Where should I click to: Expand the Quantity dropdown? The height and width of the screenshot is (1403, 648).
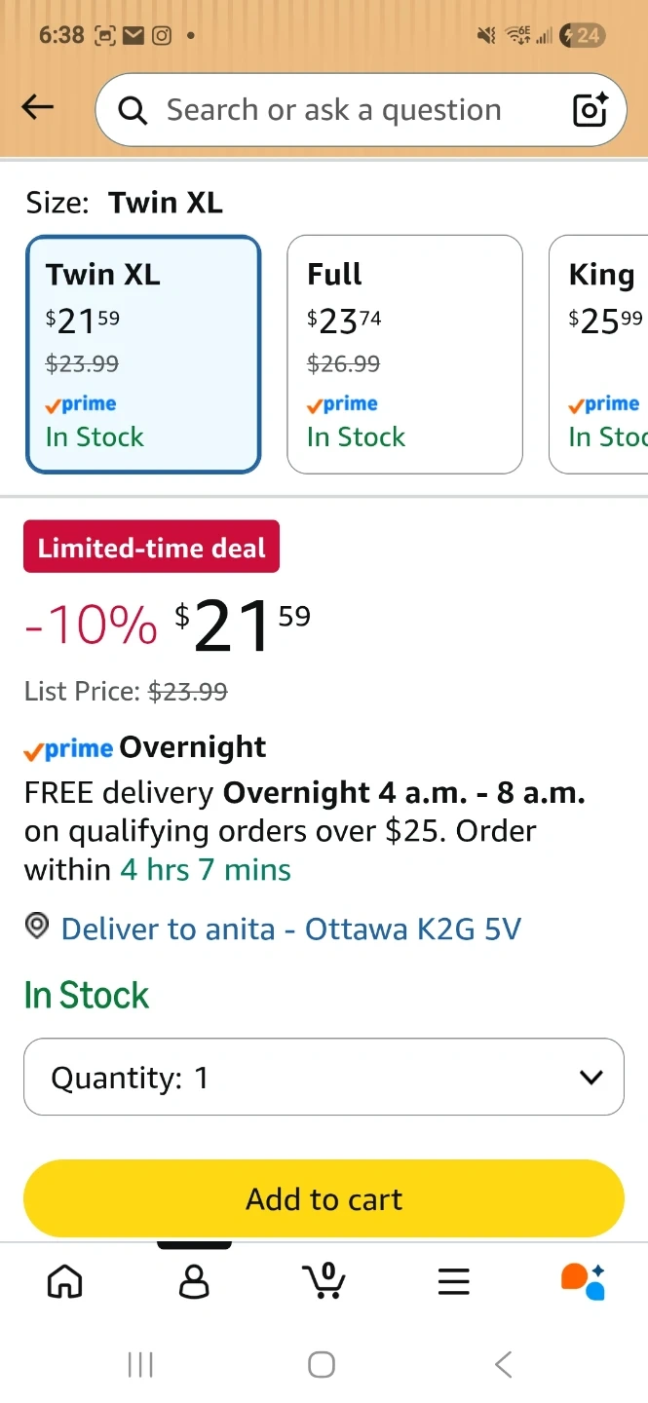click(324, 1077)
